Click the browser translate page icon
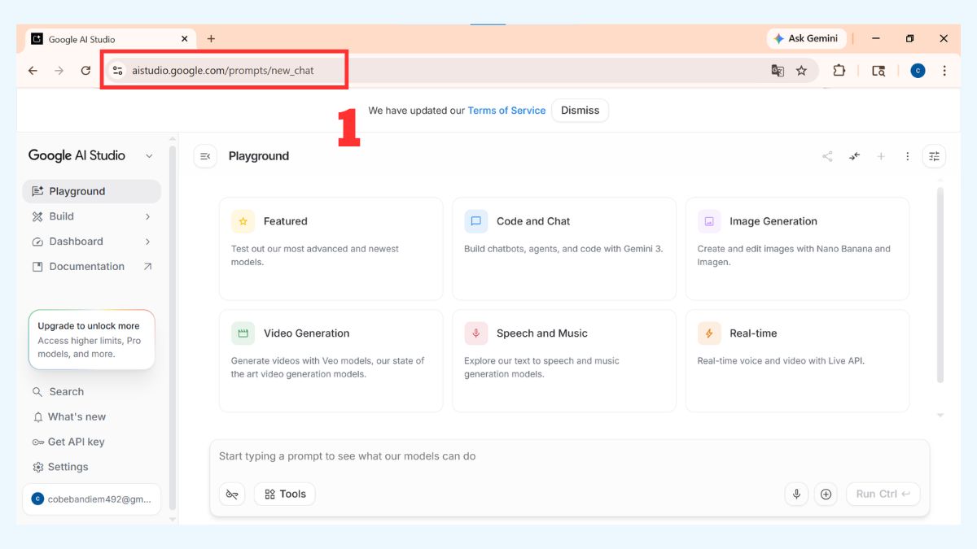 (x=778, y=71)
